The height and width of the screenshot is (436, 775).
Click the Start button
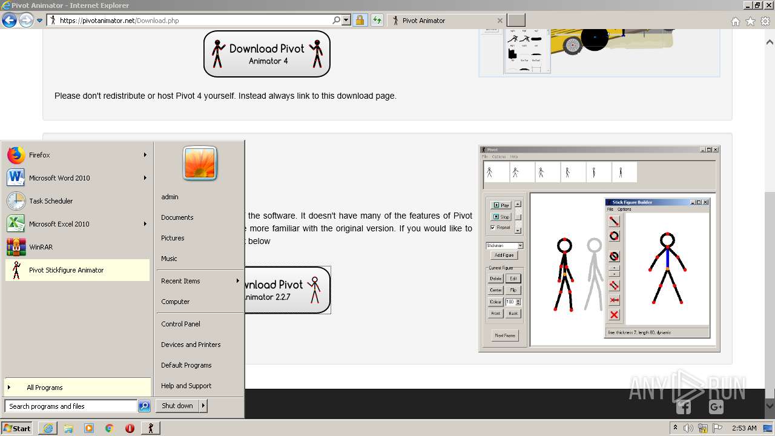18,428
